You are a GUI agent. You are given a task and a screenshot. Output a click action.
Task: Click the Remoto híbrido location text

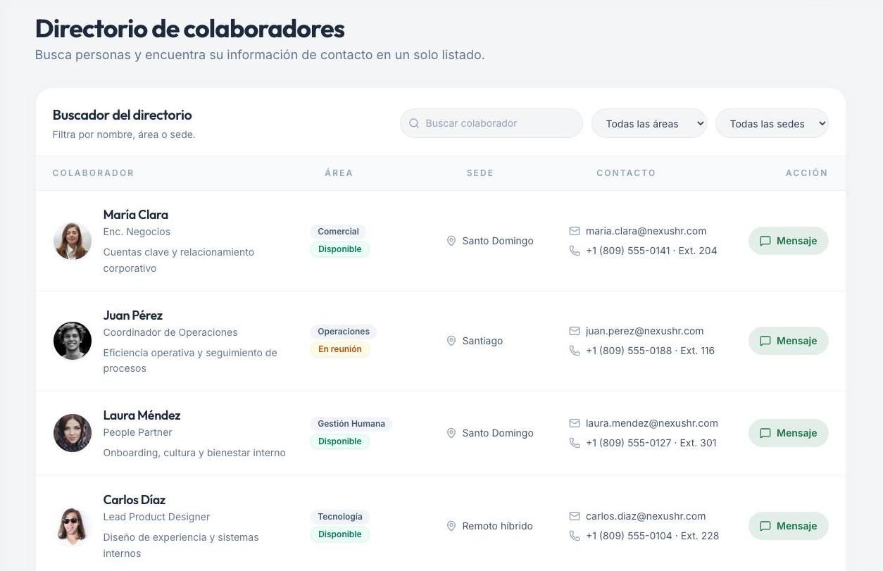(497, 526)
